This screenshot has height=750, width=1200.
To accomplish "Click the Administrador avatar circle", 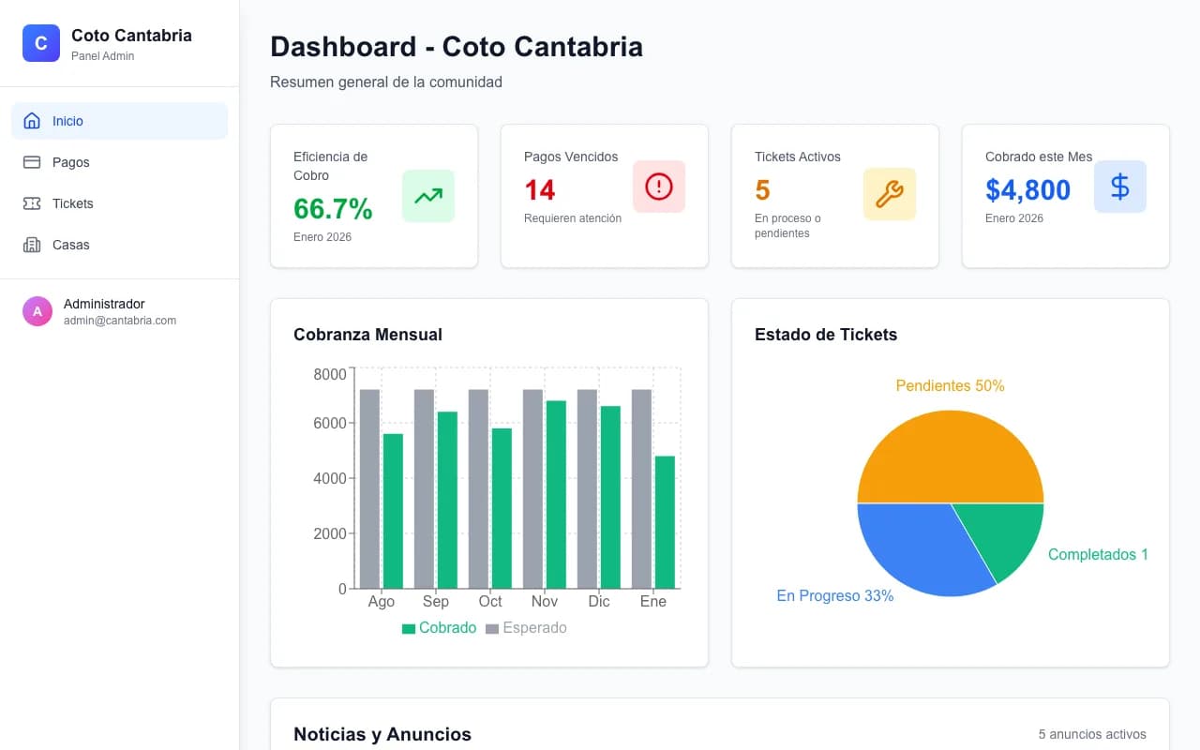I will 37,311.
